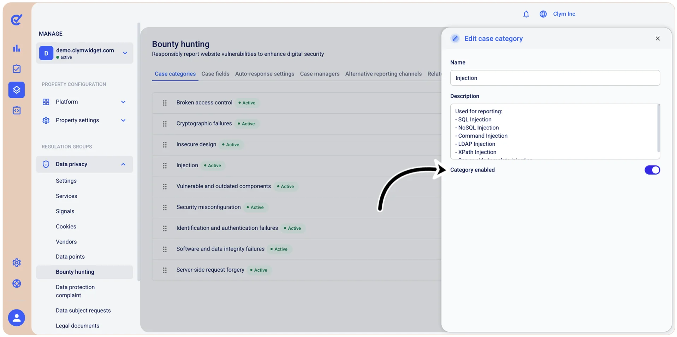Image resolution: width=677 pixels, height=337 pixels.
Task: Click drag handle for Injection row
Action: click(x=165, y=166)
